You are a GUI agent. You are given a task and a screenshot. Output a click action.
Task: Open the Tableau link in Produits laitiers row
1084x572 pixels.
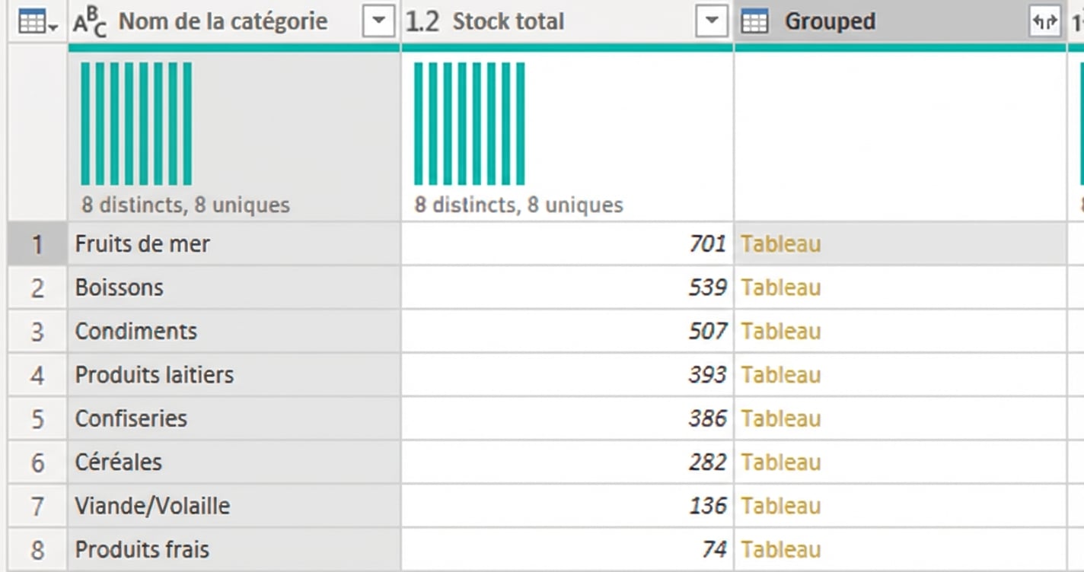click(x=781, y=375)
